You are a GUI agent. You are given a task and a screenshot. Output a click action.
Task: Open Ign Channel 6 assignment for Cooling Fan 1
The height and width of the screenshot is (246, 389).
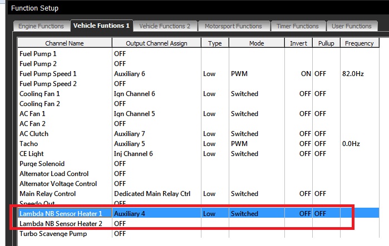(x=134, y=94)
